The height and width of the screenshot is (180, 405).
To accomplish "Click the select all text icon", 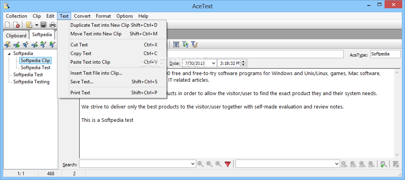I will (x=176, y=44).
